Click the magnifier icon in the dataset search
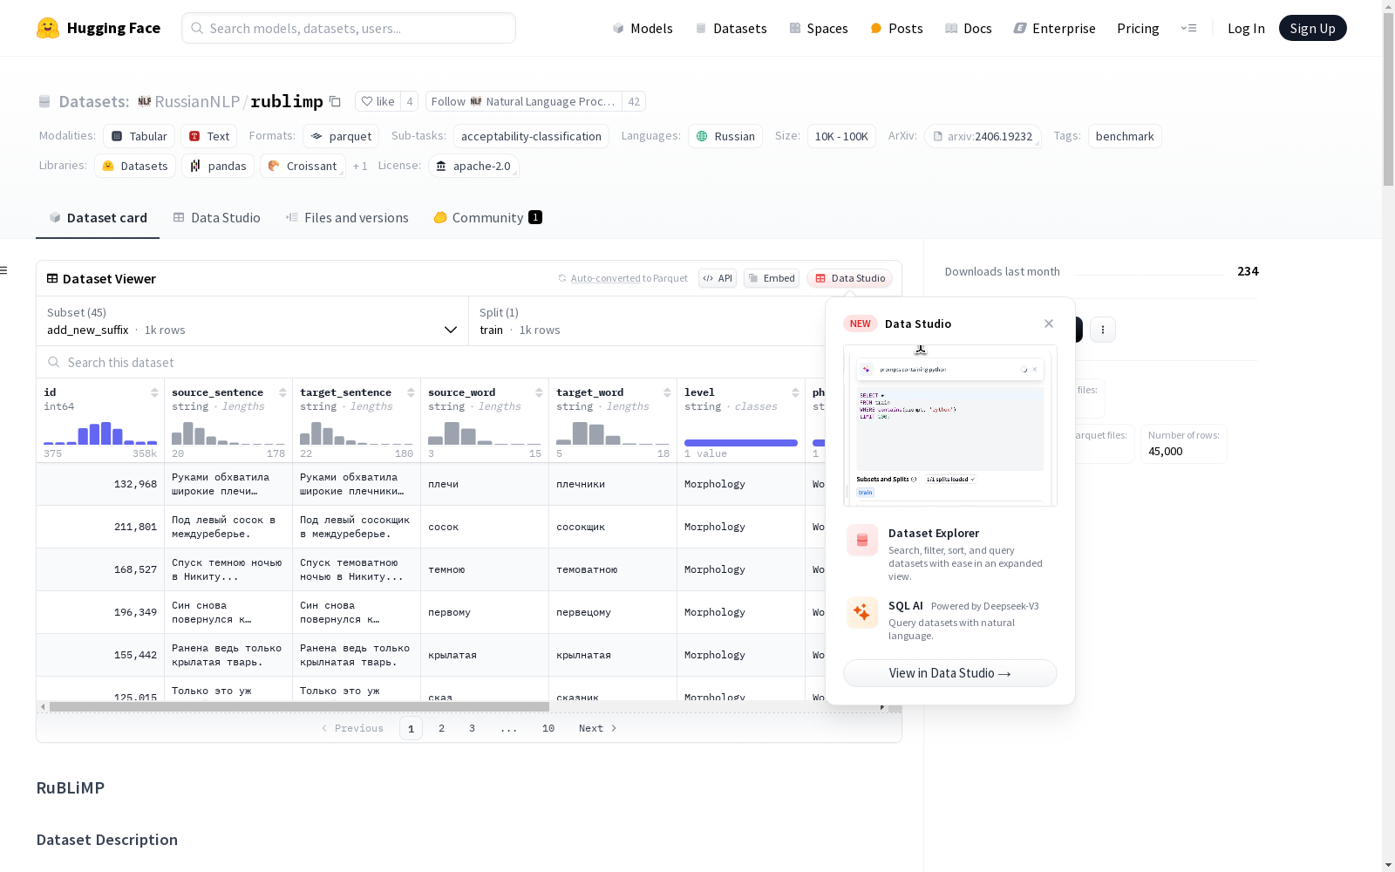 [x=54, y=363]
